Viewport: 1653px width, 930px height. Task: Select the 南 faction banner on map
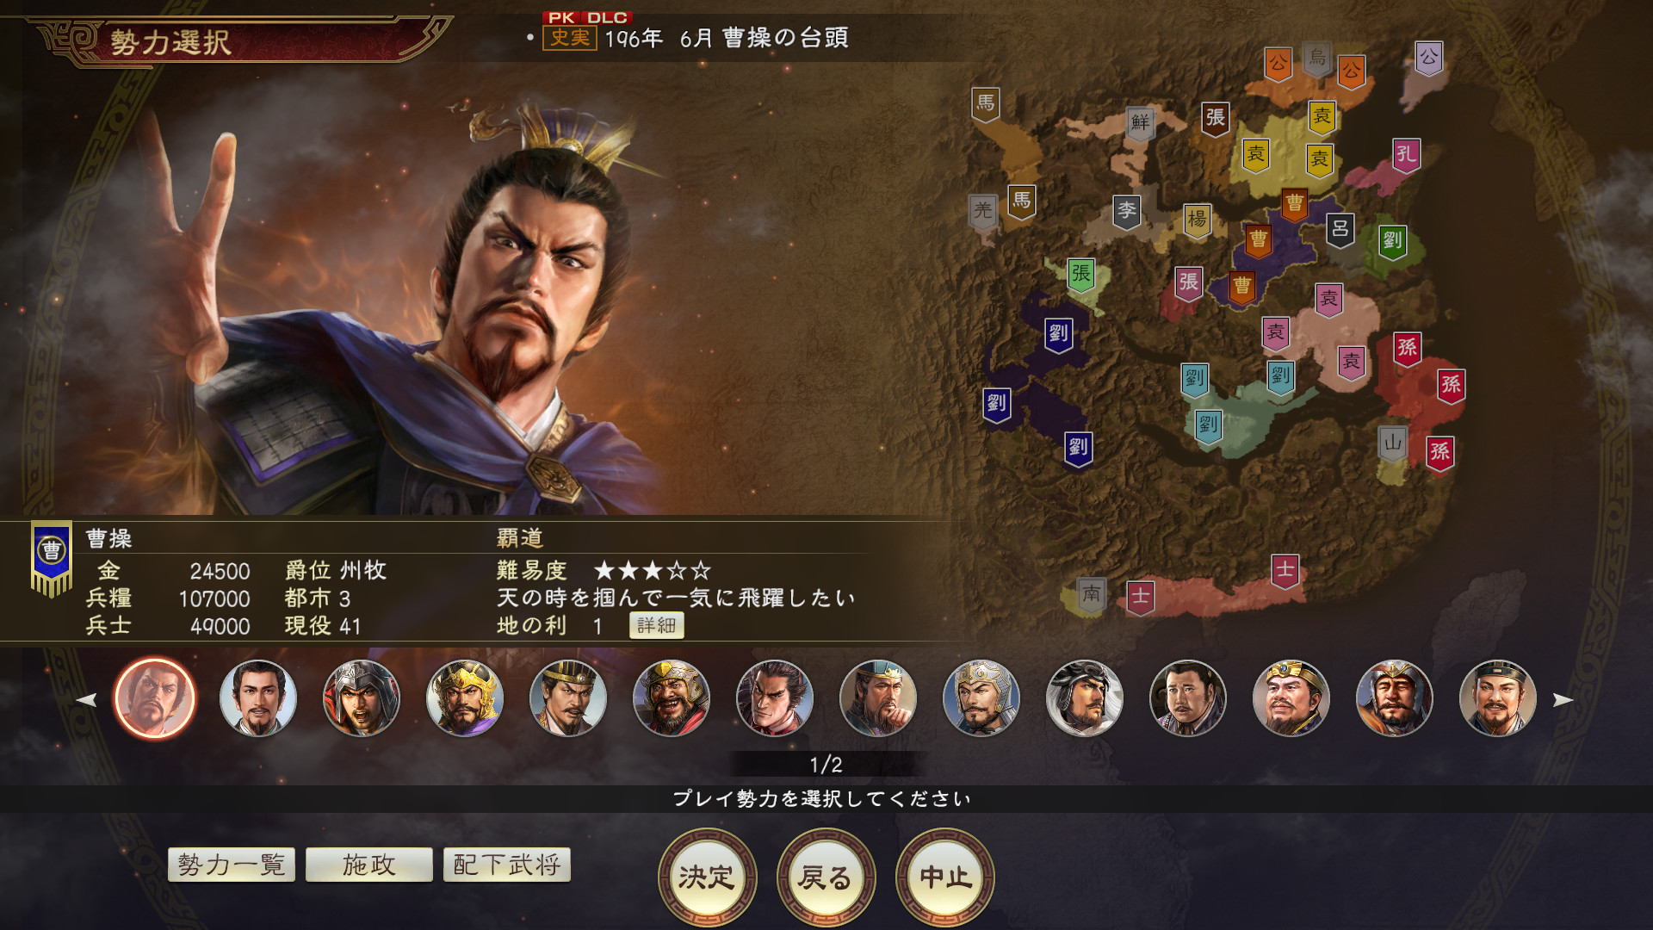pyautogui.click(x=1091, y=595)
